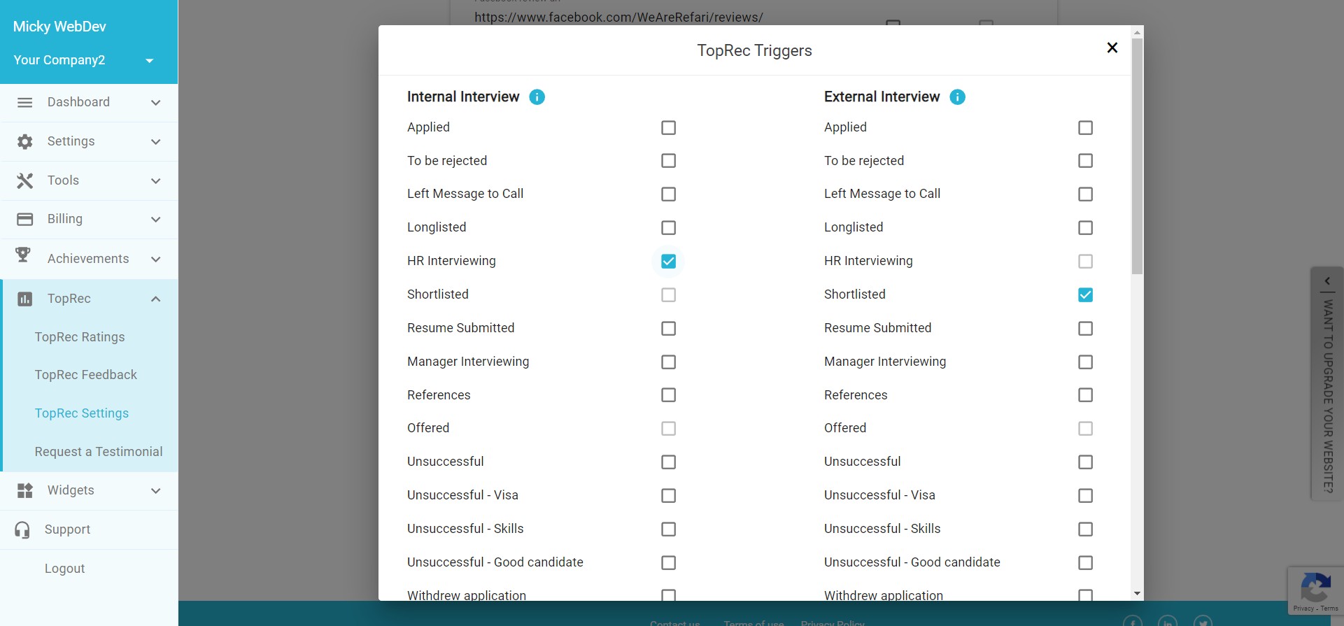The height and width of the screenshot is (626, 1344).
Task: Go to TopRec Ratings page
Action: pyautogui.click(x=80, y=336)
